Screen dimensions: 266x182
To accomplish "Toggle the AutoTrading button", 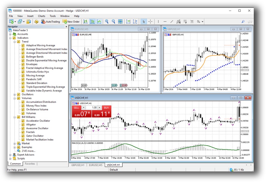I will (50, 22).
